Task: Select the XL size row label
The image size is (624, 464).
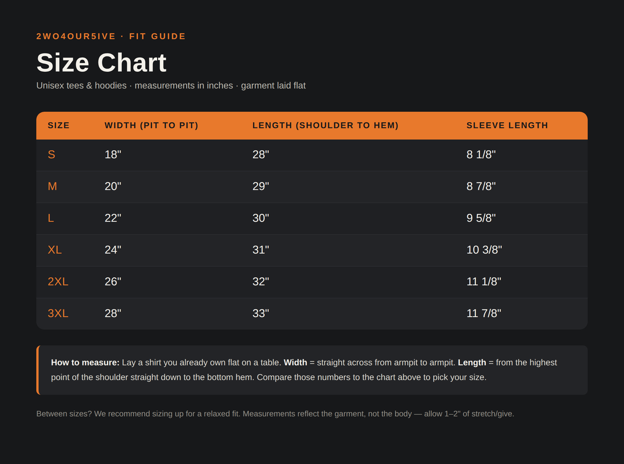Action: (x=55, y=250)
